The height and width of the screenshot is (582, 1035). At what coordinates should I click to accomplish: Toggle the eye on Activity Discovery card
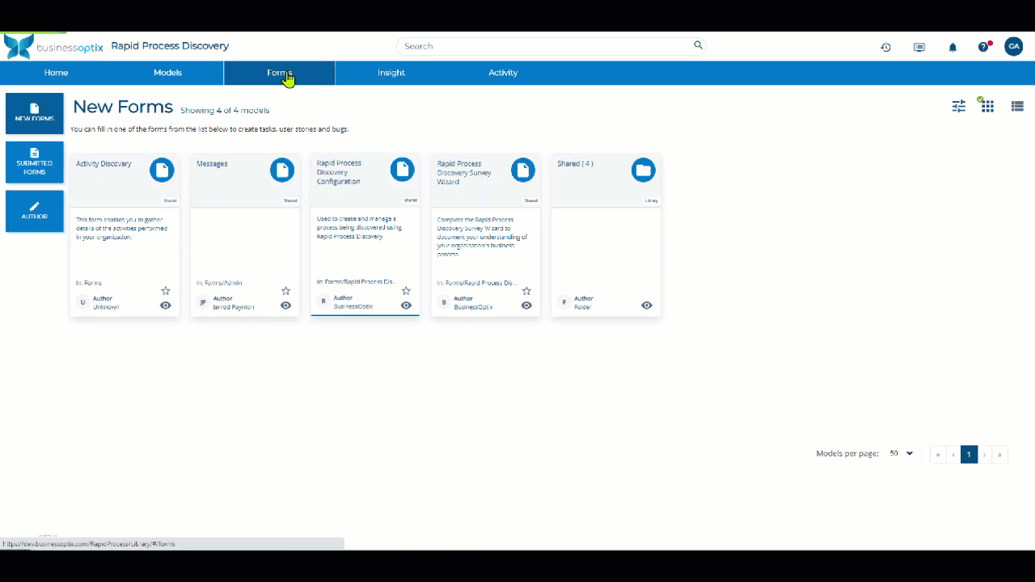(x=166, y=306)
